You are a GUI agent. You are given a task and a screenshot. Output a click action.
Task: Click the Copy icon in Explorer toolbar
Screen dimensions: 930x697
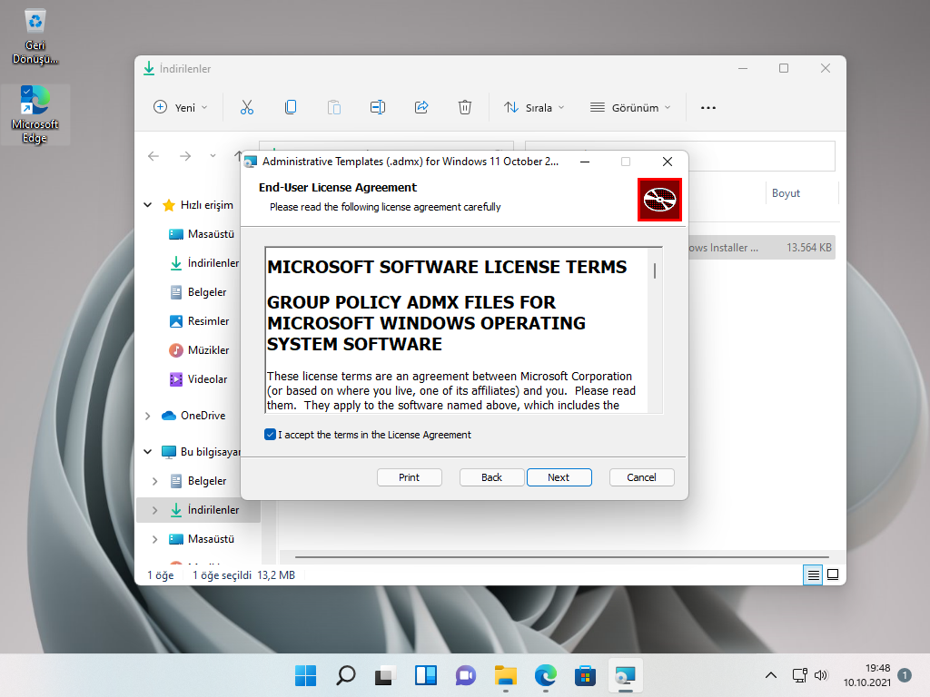(291, 107)
